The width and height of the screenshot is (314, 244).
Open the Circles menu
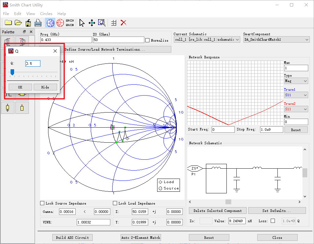(x=46, y=13)
